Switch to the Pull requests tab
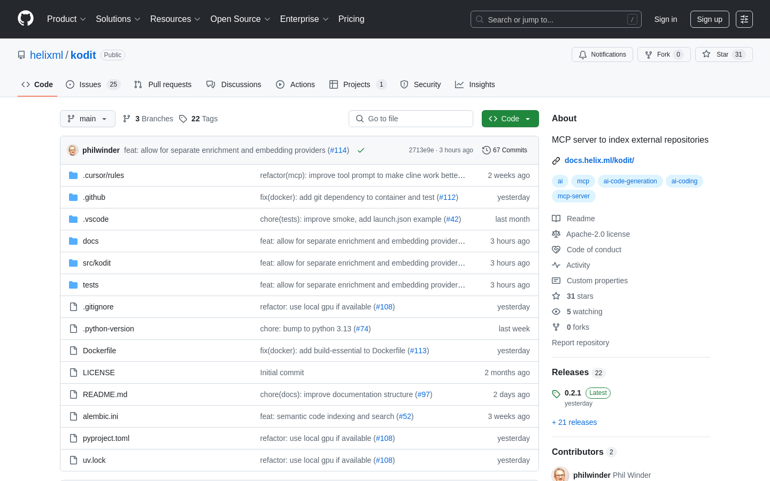The width and height of the screenshot is (770, 481). 163,84
